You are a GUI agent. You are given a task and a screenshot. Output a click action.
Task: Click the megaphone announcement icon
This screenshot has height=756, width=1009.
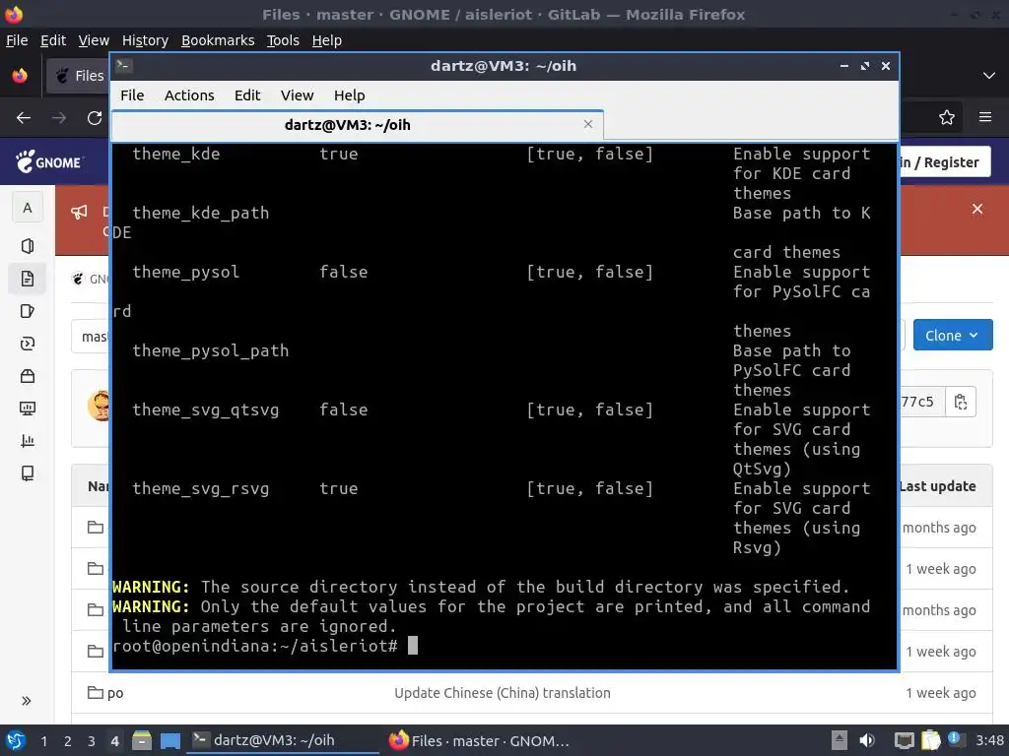(79, 212)
